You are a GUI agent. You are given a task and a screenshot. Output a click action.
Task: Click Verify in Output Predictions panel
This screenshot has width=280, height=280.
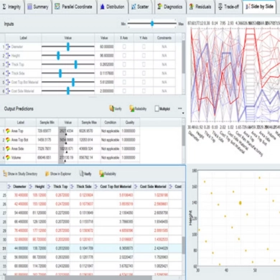[x=116, y=108]
